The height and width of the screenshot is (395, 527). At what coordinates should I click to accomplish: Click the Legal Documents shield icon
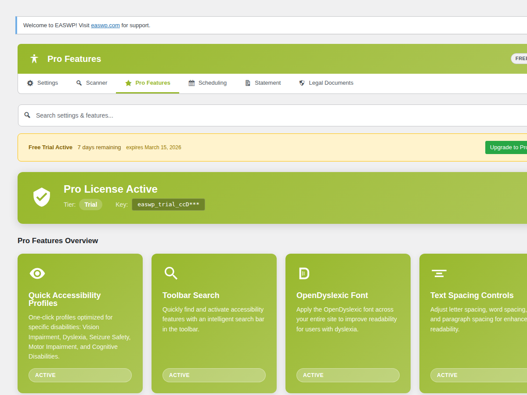click(302, 83)
